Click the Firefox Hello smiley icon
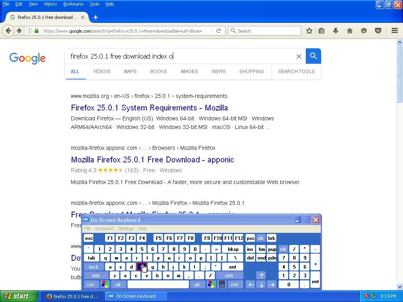Image resolution: width=403 pixels, height=302 pixels. pos(364,31)
